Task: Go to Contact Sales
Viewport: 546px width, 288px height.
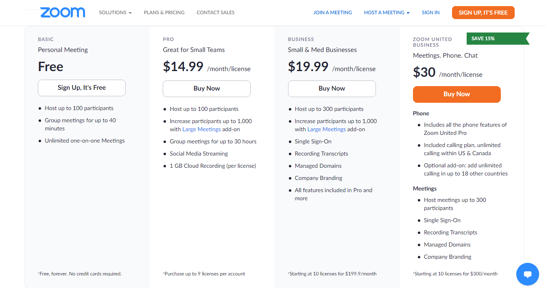Action: 215,13
